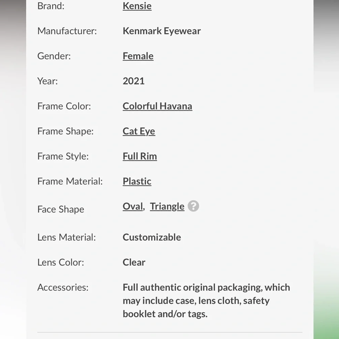Click the accessories packaging description text
Screen dimensions: 339x339
(206, 300)
